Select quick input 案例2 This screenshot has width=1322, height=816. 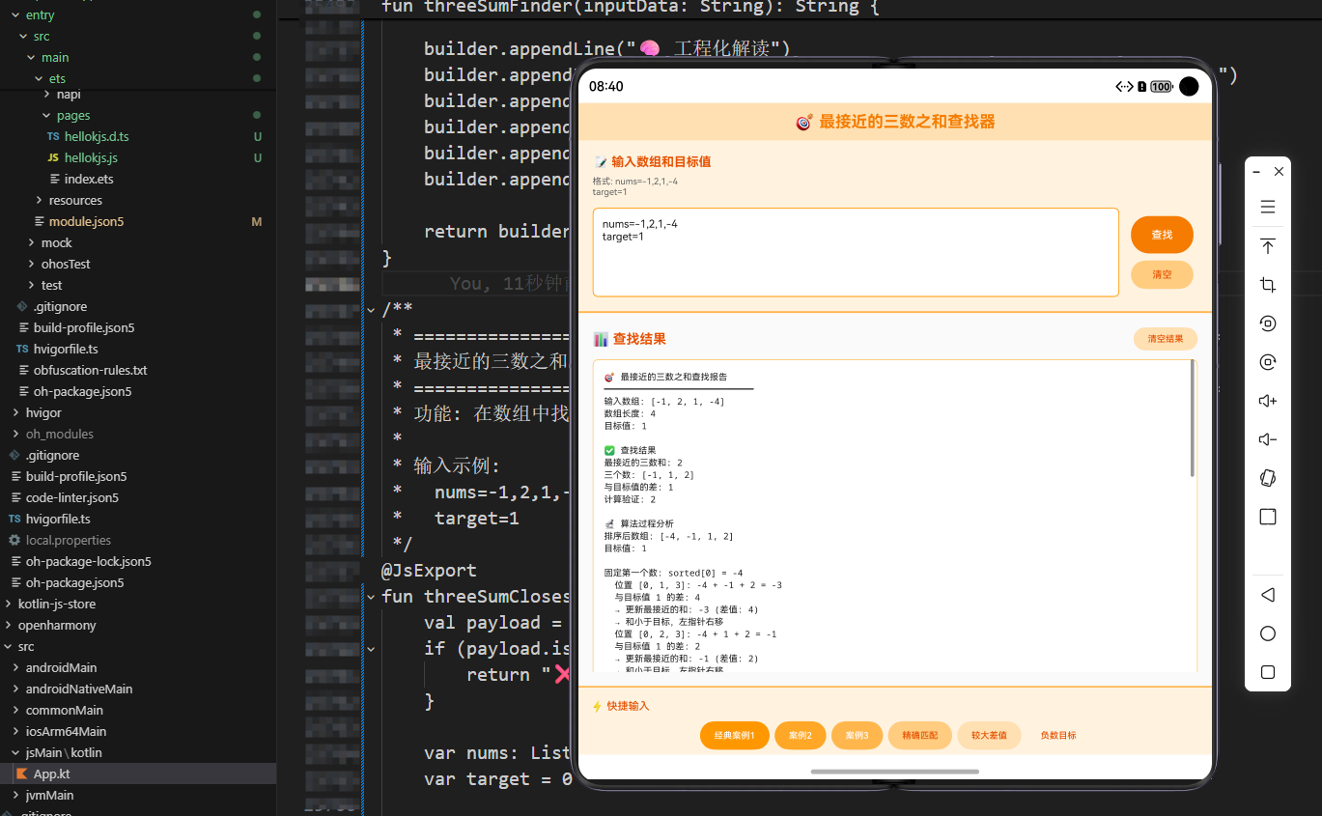[800, 735]
